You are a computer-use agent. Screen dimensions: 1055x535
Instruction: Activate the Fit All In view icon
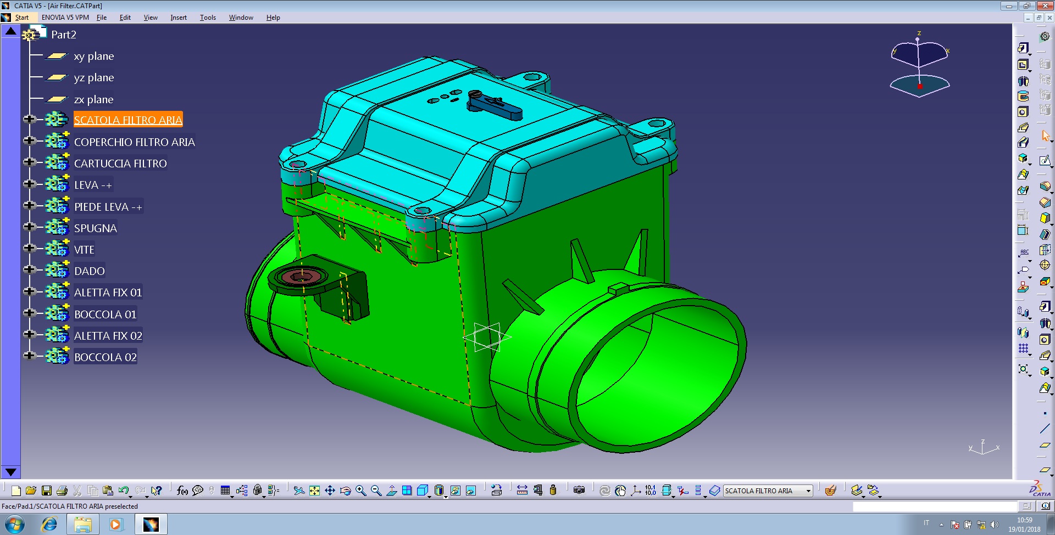pyautogui.click(x=314, y=491)
